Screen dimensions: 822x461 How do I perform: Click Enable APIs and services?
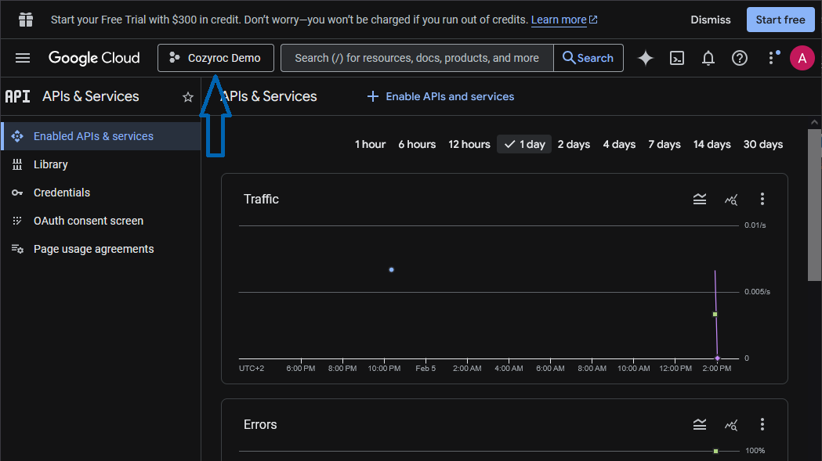(x=441, y=96)
